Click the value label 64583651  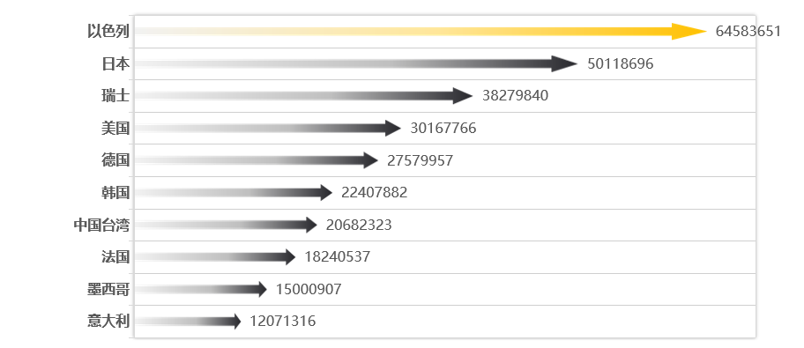748,31
